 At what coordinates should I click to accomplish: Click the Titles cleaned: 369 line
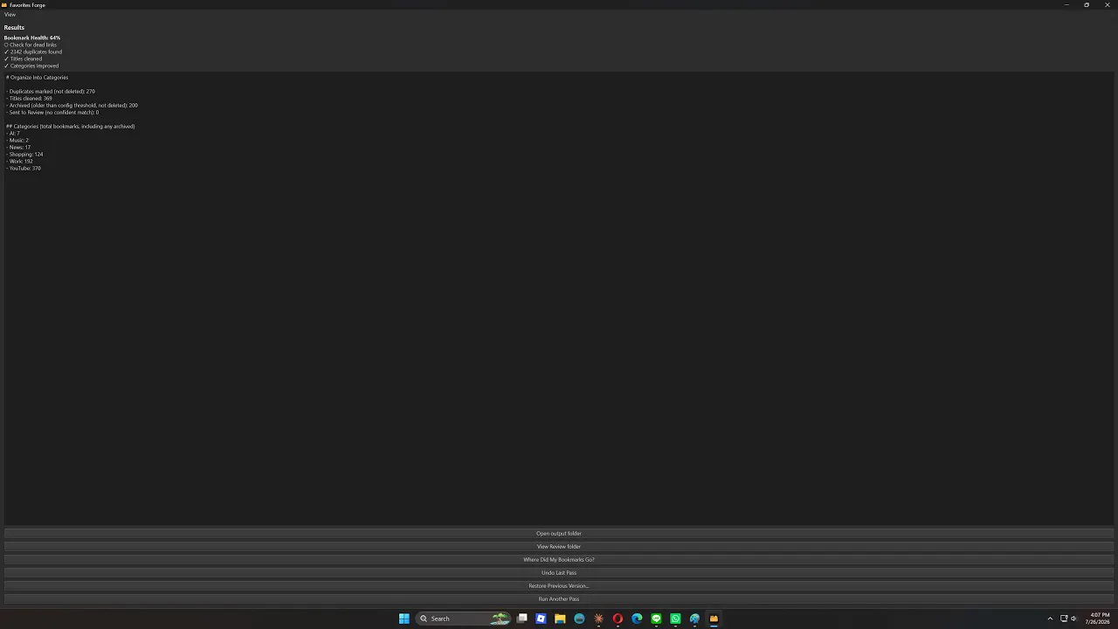tap(29, 99)
